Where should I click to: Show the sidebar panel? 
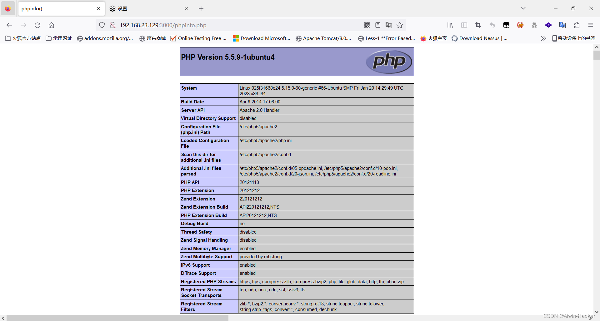click(464, 25)
